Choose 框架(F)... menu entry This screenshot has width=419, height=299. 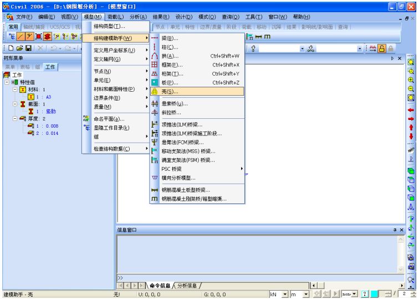click(197, 65)
